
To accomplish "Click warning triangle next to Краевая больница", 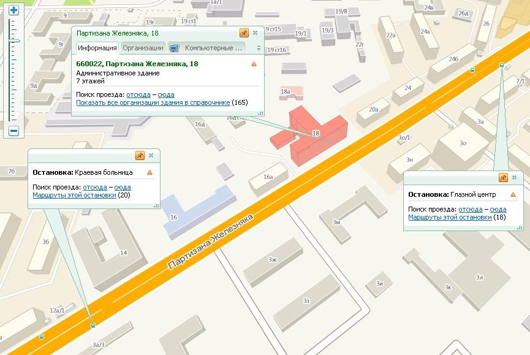I will coord(150,173).
